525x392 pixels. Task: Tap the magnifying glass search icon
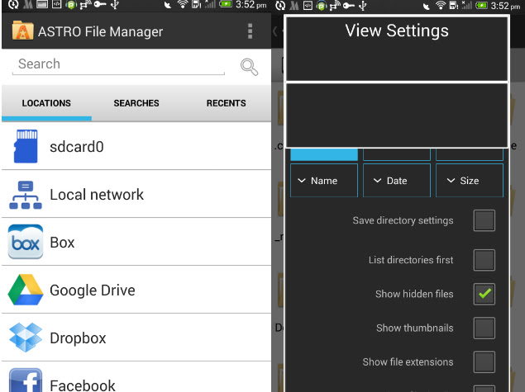click(x=249, y=67)
